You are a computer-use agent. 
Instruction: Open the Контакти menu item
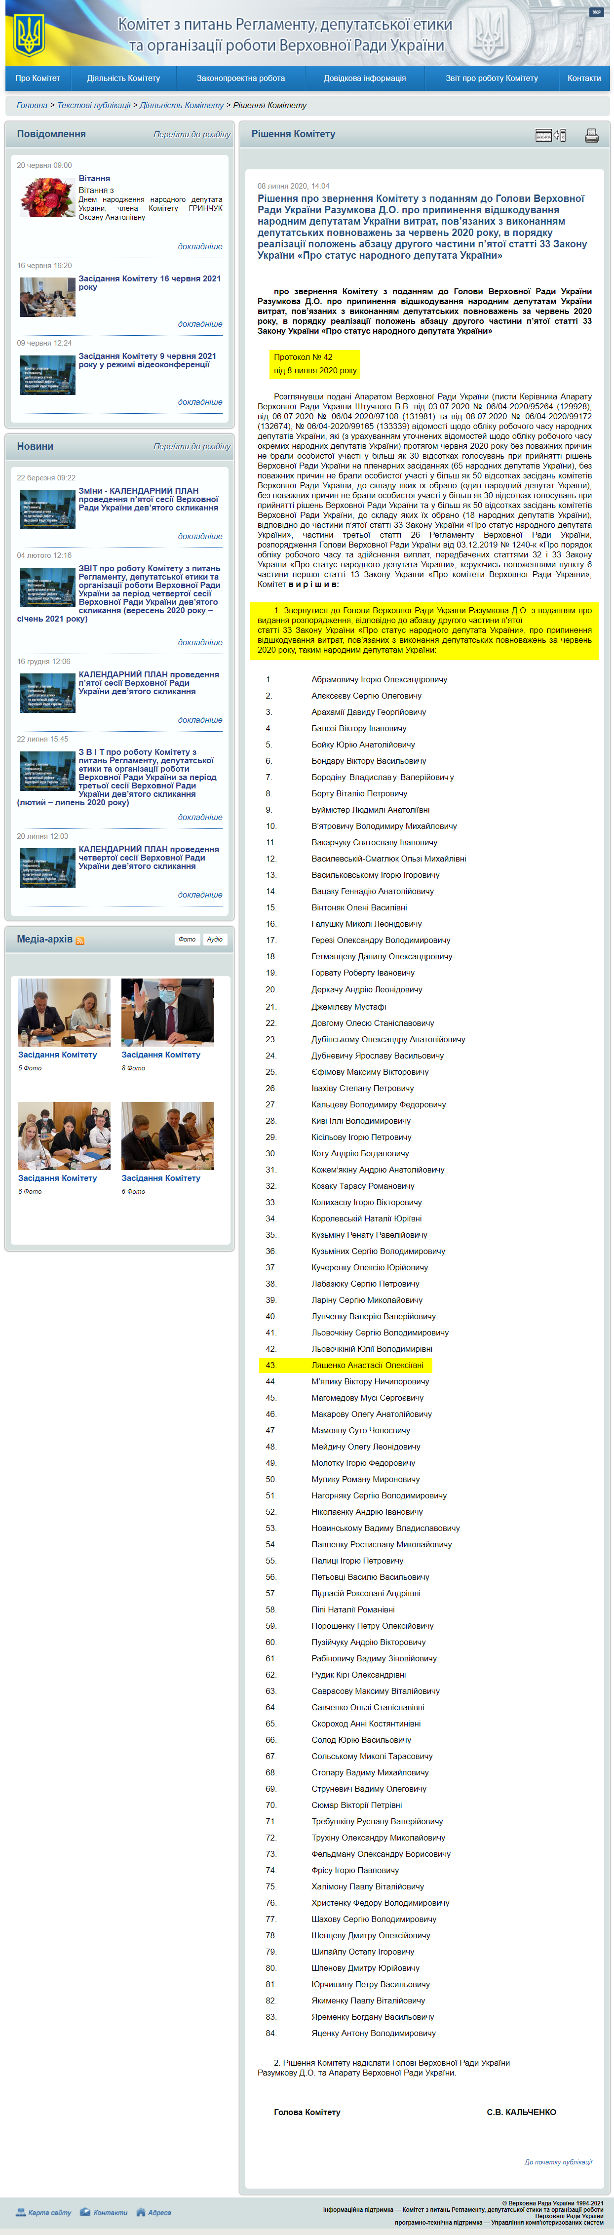[584, 78]
